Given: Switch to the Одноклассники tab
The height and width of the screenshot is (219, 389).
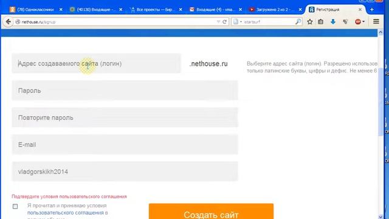Looking at the screenshot, I should 35,10.
